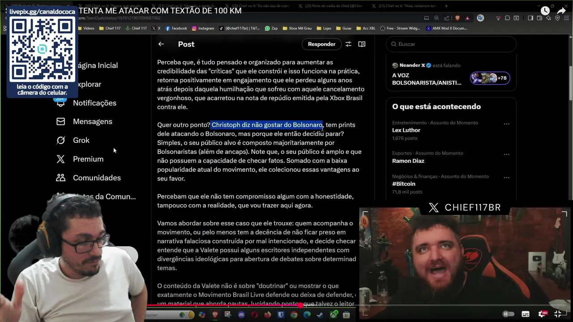Image resolution: width=573 pixels, height=322 pixels.
Task: Open the Instagram bookmark
Action: pos(203,28)
